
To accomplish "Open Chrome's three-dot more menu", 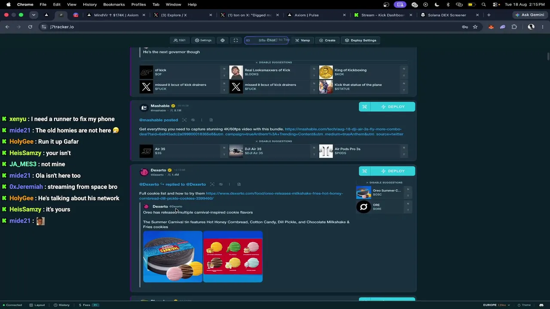I will [542, 27].
